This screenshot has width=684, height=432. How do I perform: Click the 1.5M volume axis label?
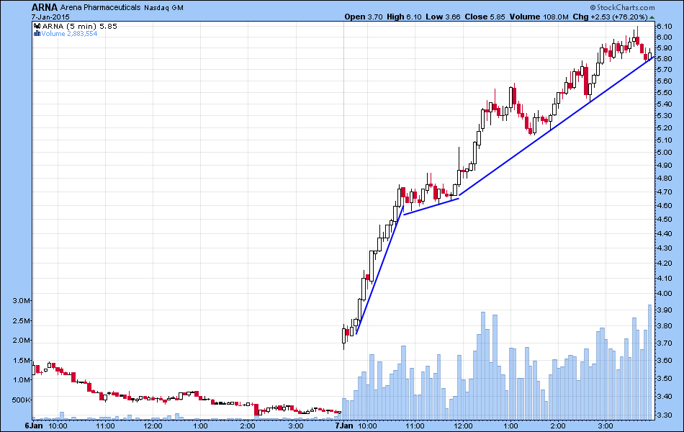pyautogui.click(x=22, y=361)
